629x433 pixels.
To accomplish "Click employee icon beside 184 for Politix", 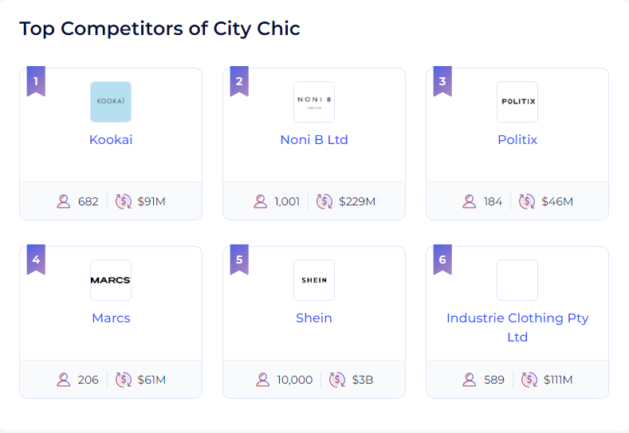I will 470,201.
